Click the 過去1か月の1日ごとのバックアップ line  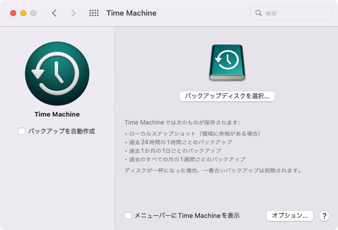point(173,151)
